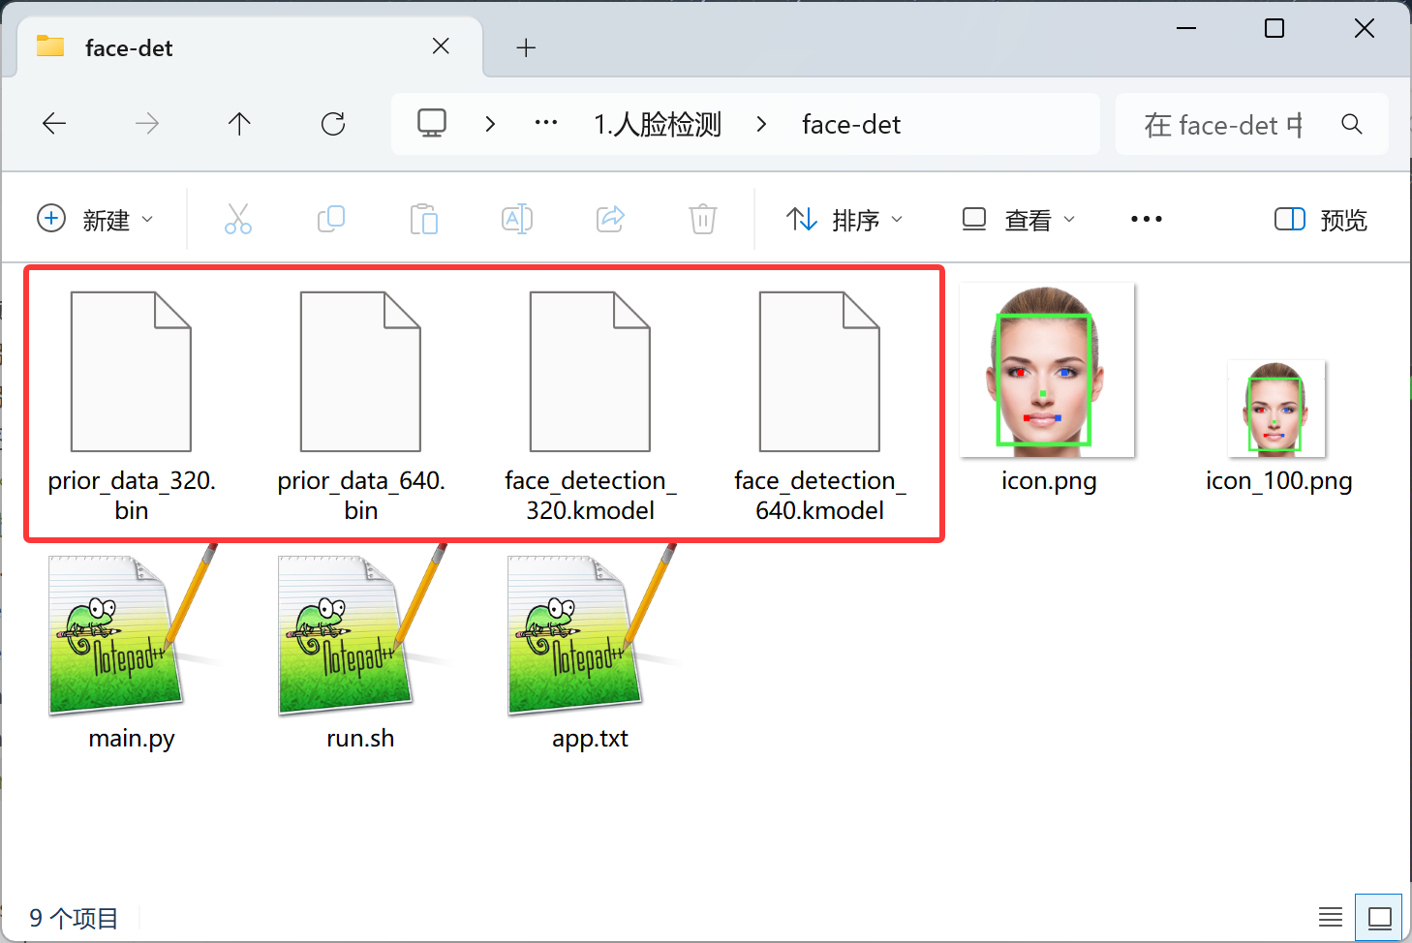This screenshot has width=1412, height=943.
Task: Select the prior_data_320.bin file icon
Action: click(131, 372)
